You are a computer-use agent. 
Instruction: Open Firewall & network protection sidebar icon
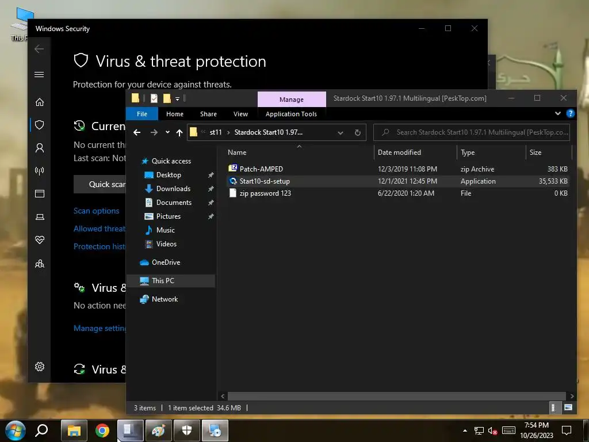[40, 171]
